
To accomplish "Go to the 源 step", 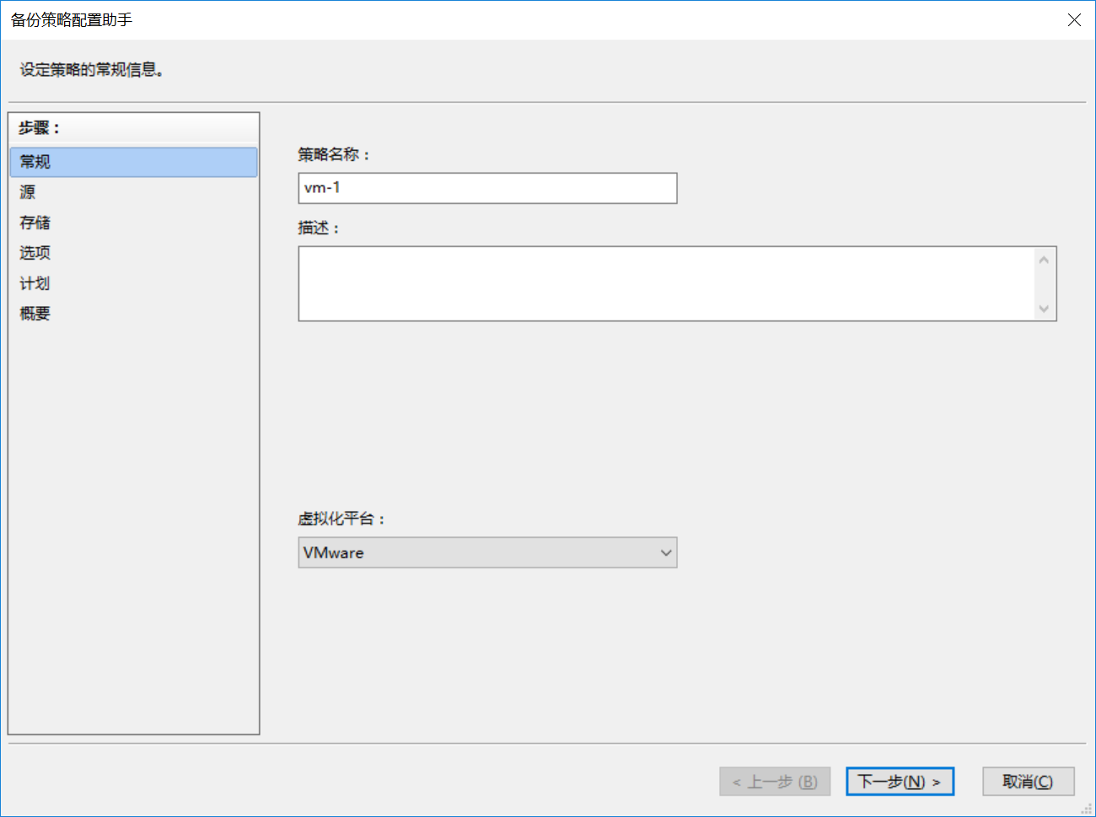I will [28, 192].
